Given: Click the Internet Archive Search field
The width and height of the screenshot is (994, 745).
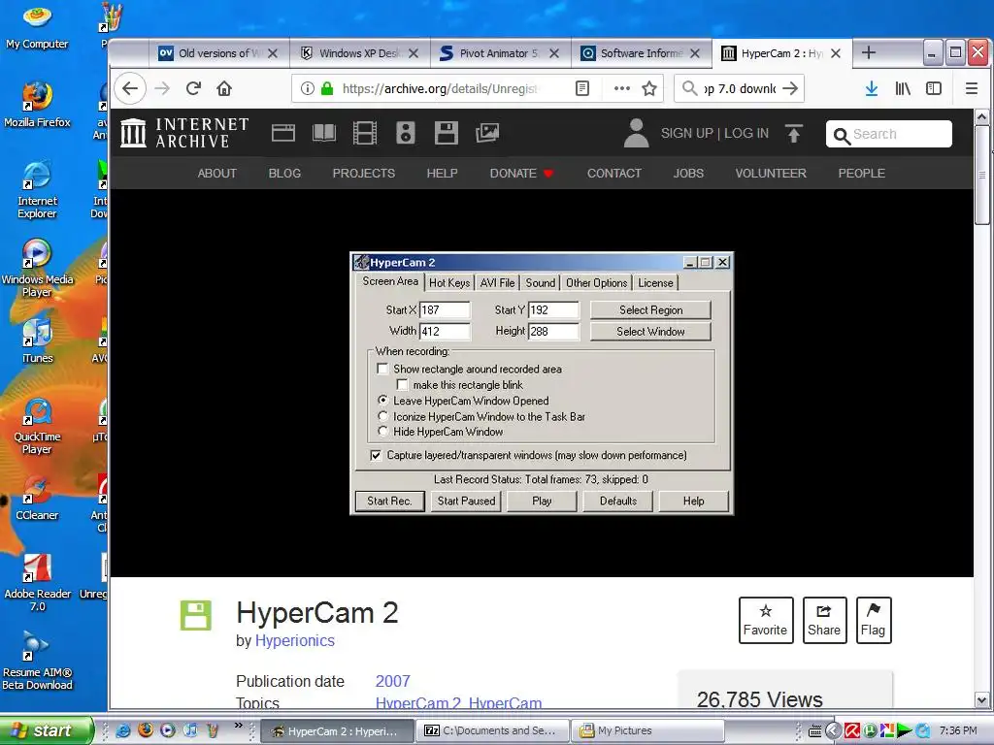Looking at the screenshot, I should 889,134.
